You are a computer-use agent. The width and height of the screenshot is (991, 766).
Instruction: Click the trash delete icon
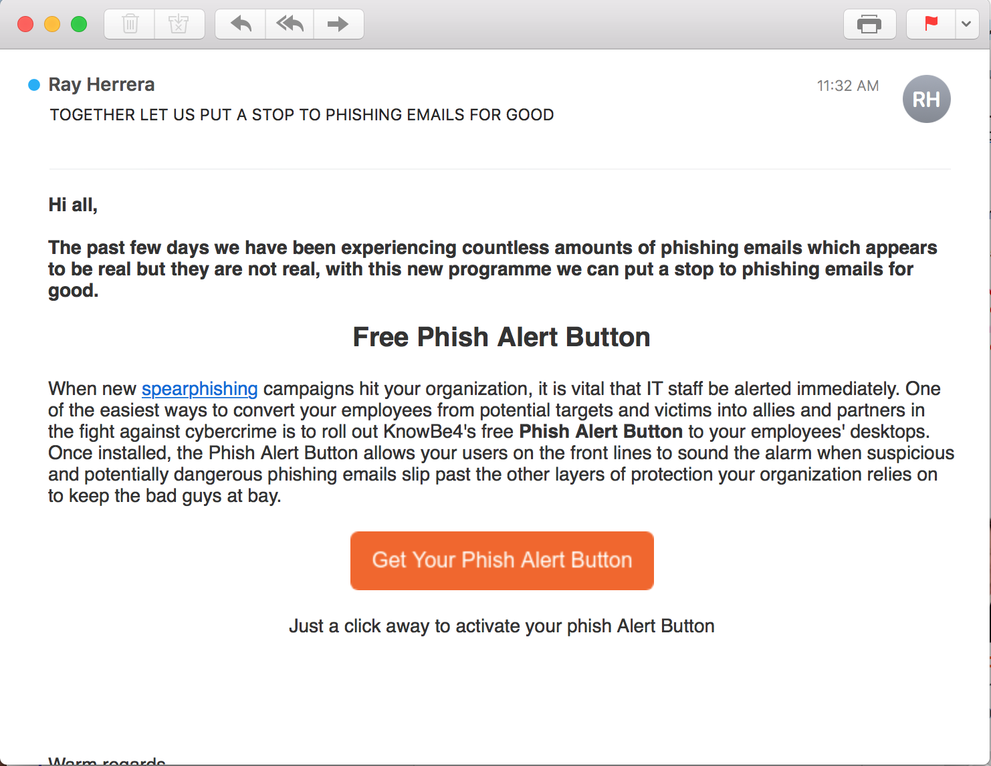pyautogui.click(x=130, y=25)
